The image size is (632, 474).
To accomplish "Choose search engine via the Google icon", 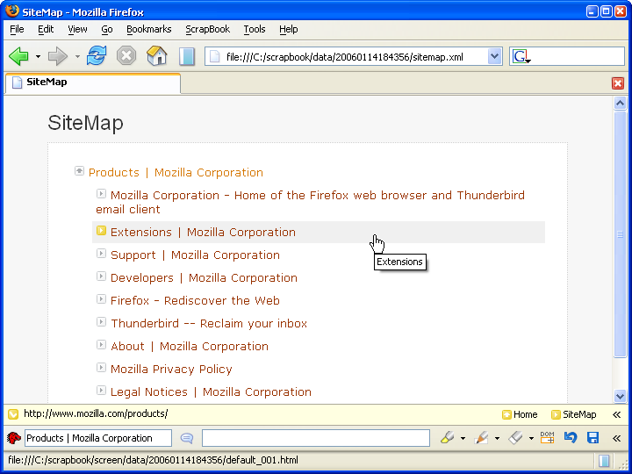I will [x=521, y=56].
